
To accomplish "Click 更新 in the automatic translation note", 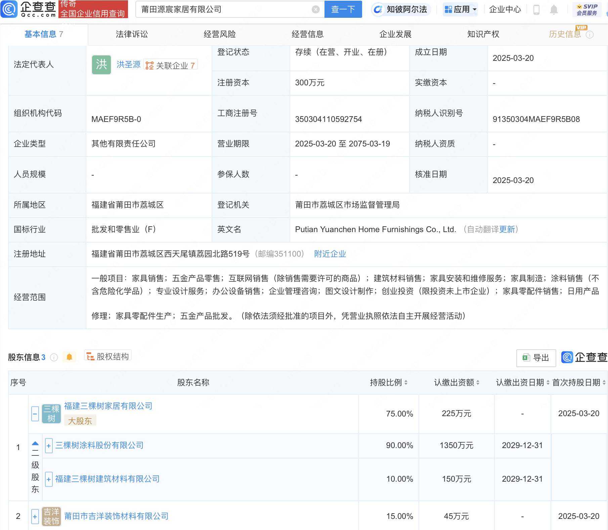I will coord(507,229).
